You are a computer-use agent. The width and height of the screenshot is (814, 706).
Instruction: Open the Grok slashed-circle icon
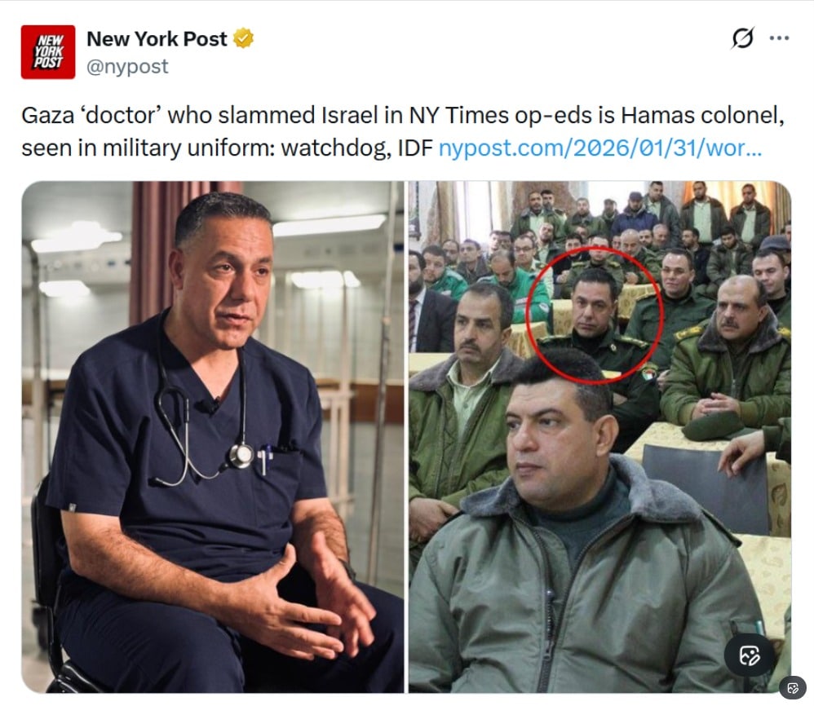(x=742, y=38)
